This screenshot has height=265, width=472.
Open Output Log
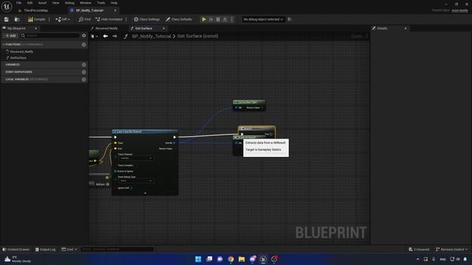pyautogui.click(x=45, y=250)
